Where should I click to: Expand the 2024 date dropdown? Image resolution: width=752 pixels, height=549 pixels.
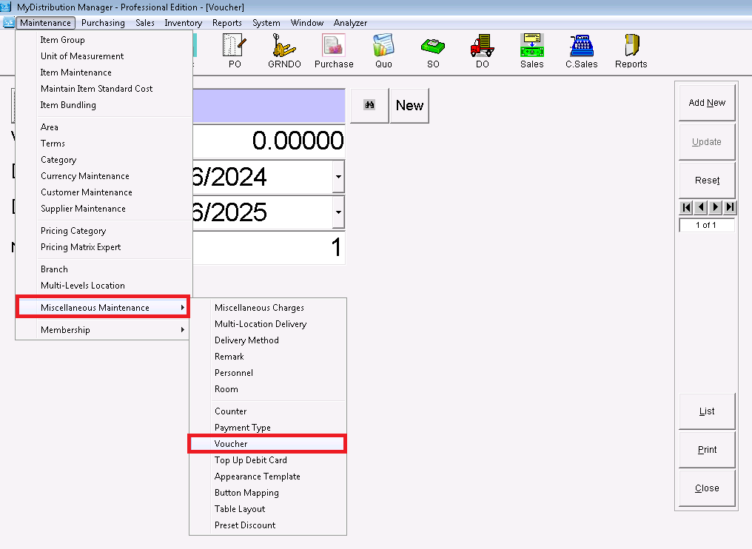point(338,178)
